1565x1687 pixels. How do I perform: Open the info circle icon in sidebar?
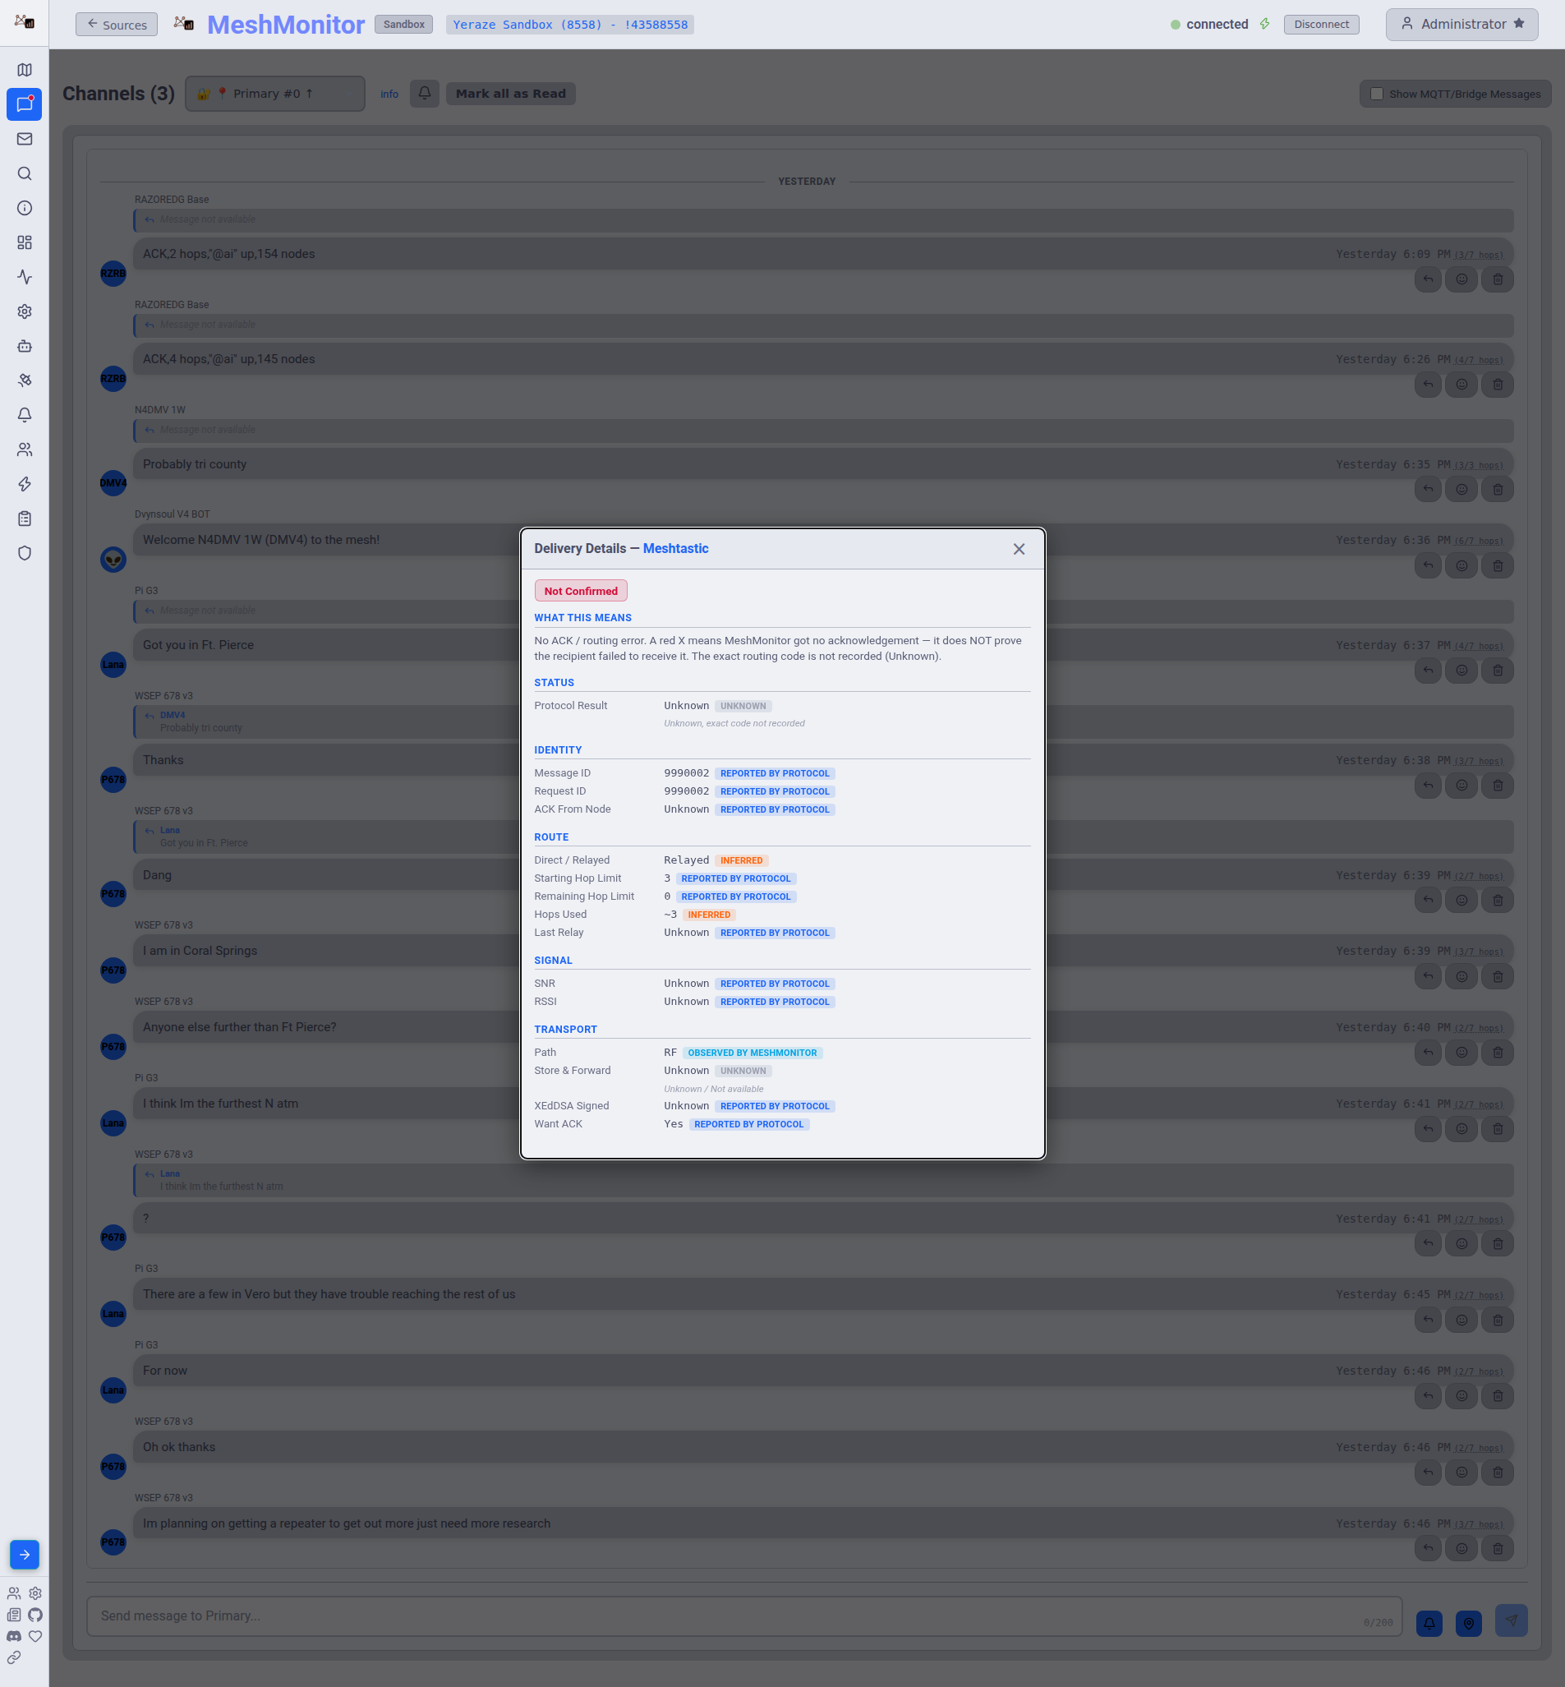coord(25,209)
